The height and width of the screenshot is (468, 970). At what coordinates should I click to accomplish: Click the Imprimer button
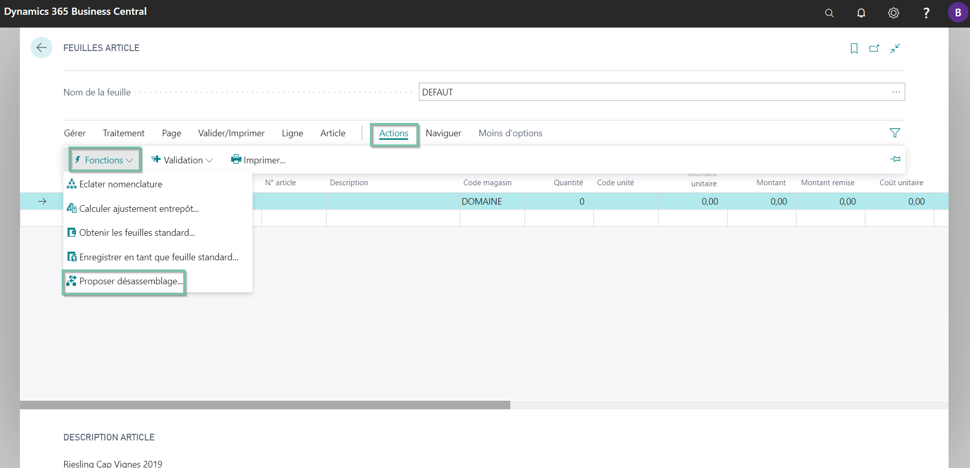258,160
